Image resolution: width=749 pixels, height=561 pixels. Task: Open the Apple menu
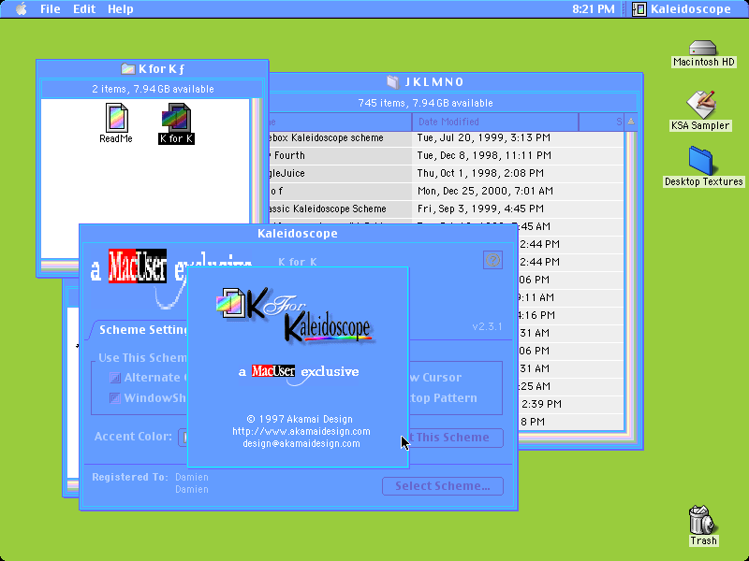click(21, 9)
